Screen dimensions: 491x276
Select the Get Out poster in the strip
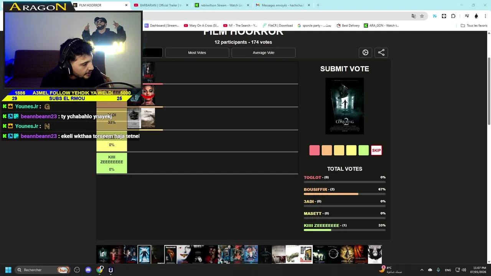[224, 255]
